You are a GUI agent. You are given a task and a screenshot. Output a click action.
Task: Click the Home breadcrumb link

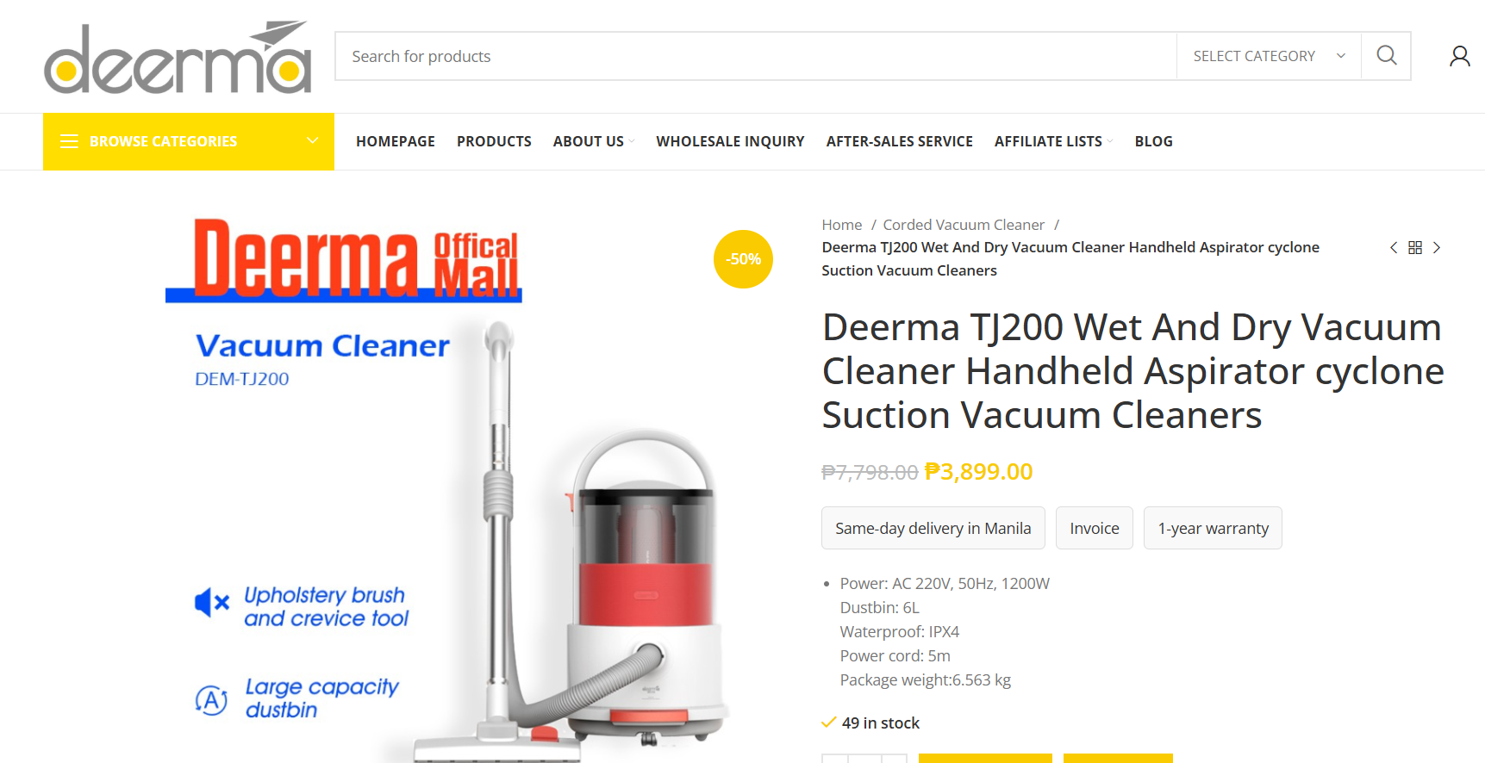pyautogui.click(x=841, y=225)
